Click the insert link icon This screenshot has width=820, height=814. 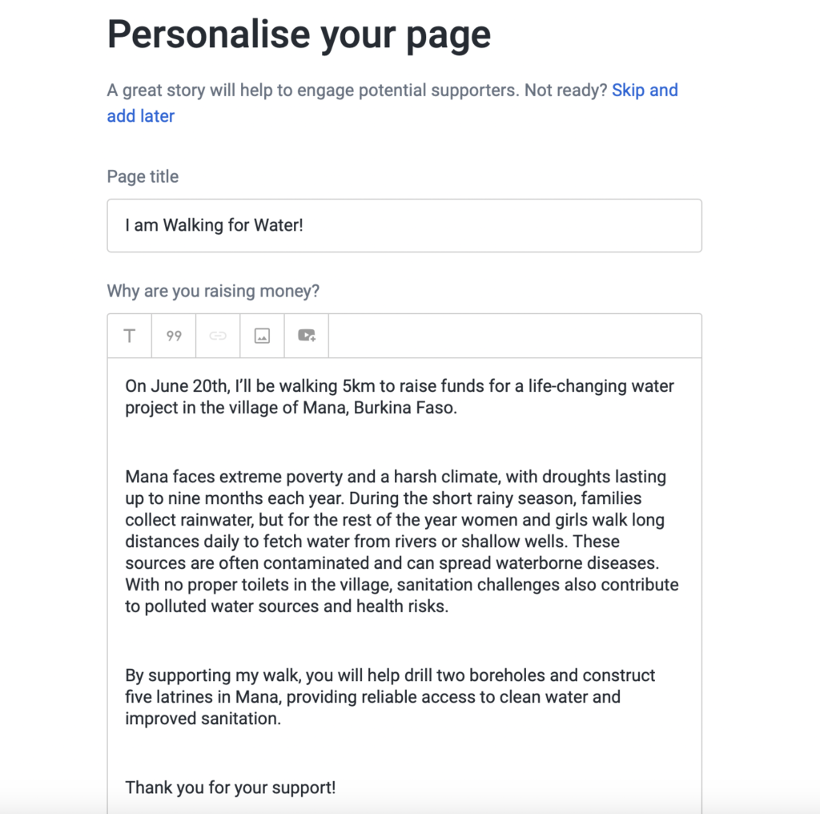(218, 336)
